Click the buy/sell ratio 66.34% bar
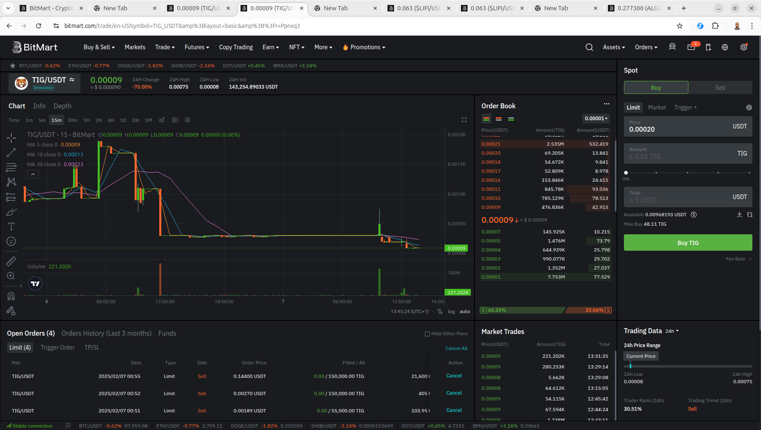761x430 pixels. [x=523, y=310]
